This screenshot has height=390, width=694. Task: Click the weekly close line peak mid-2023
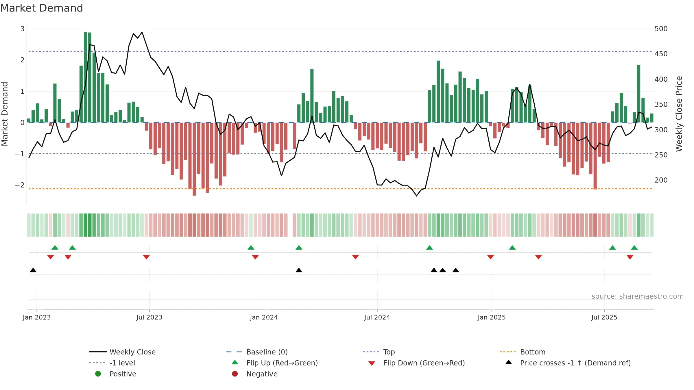point(142,32)
